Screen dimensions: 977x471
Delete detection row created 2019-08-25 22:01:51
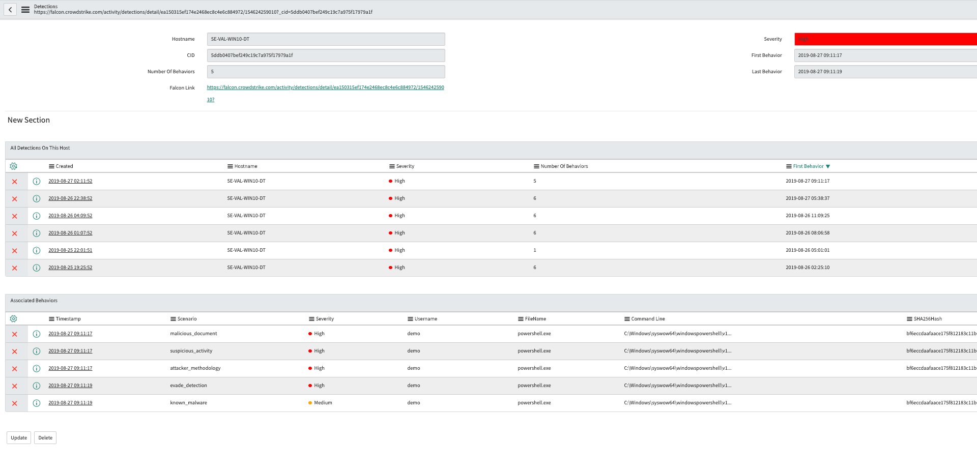[15, 251]
